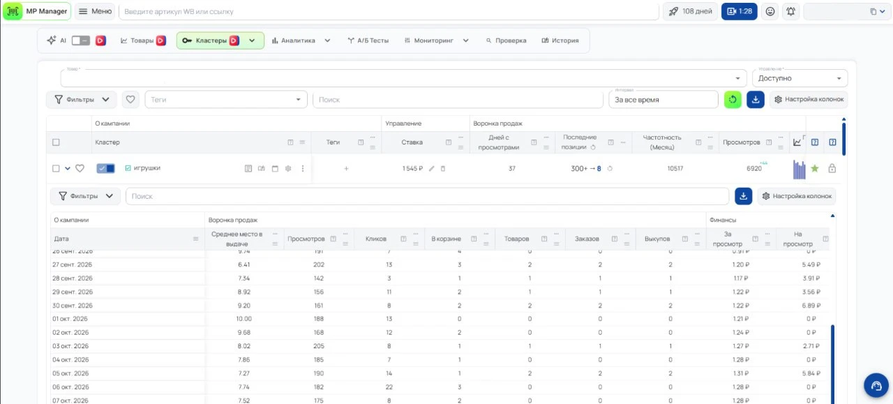Screen dimensions: 893x404
Task: Expand the lower Фильтры dropdown above date table
Action: (x=86, y=196)
